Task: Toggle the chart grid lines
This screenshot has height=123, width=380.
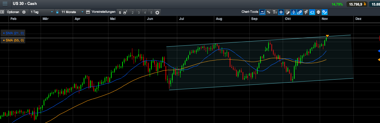Action: [x=281, y=12]
